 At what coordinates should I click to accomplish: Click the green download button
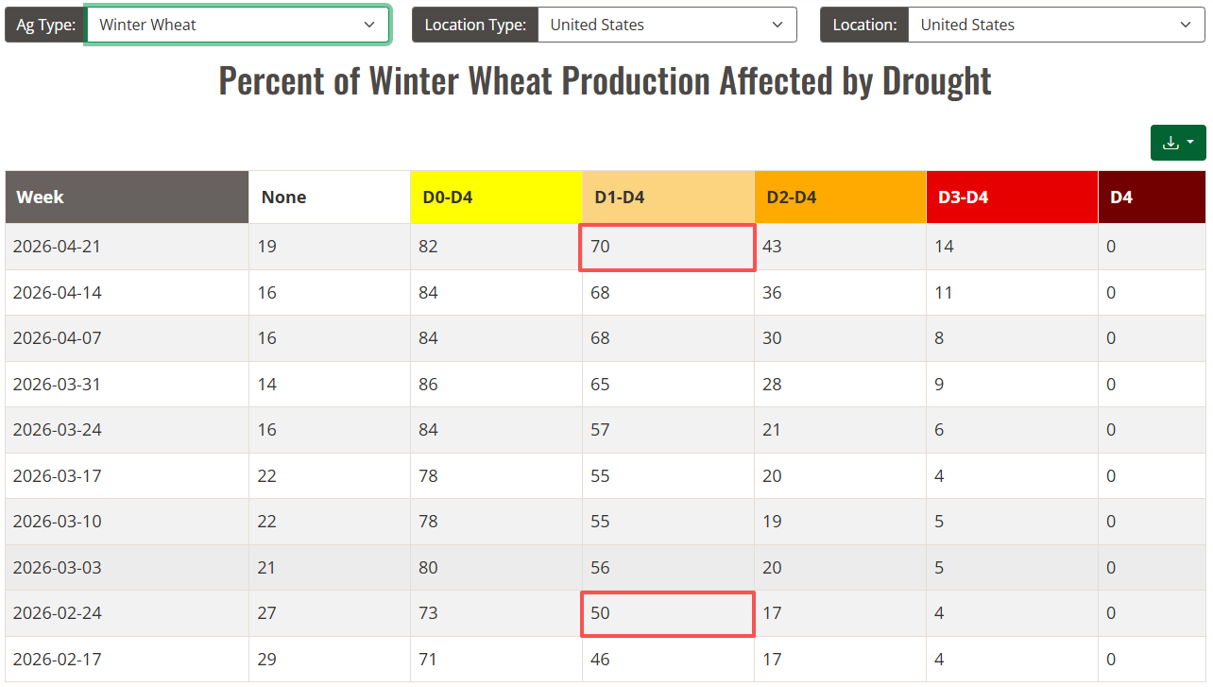pos(1177,143)
